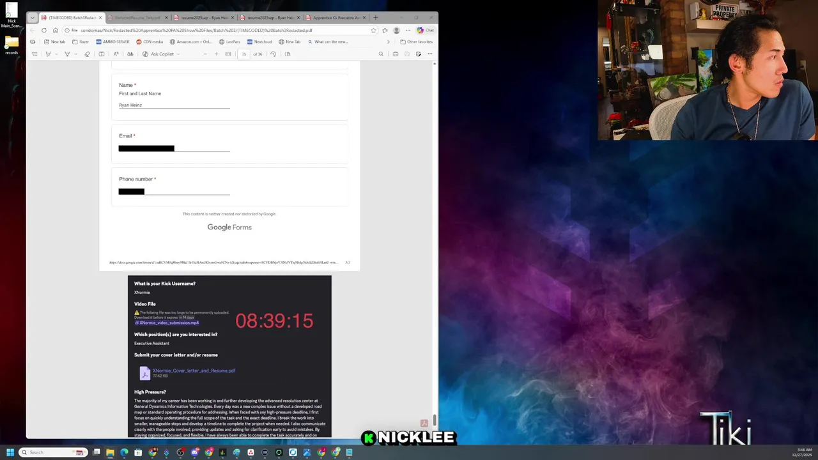Click the Name field showing Ryan Heinz
The image size is (818, 460).
[174, 105]
